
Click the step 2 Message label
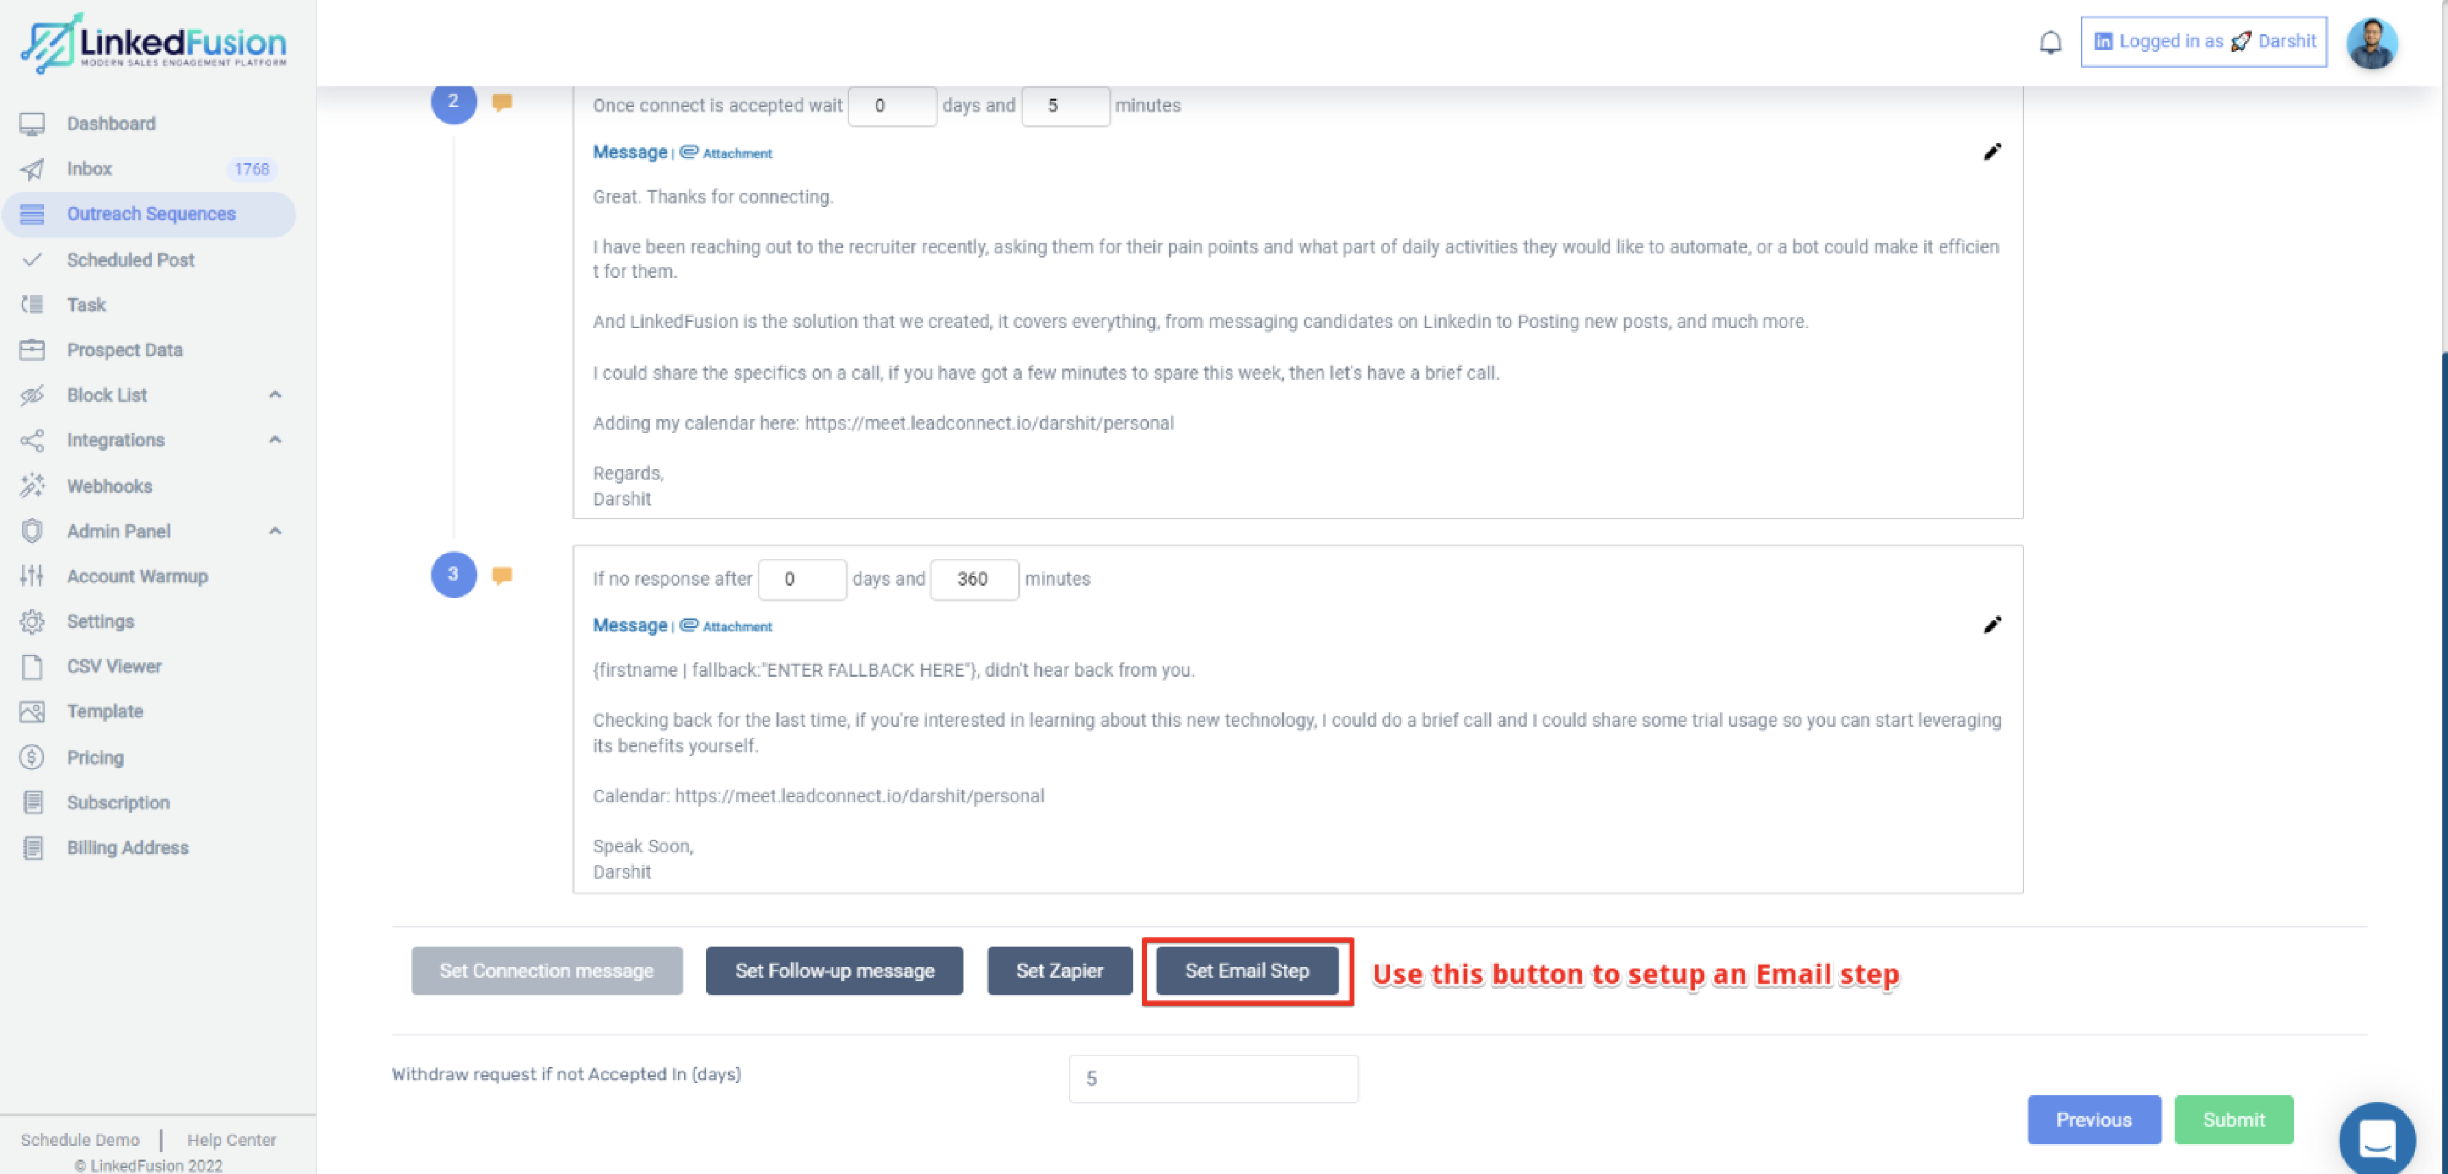point(630,152)
